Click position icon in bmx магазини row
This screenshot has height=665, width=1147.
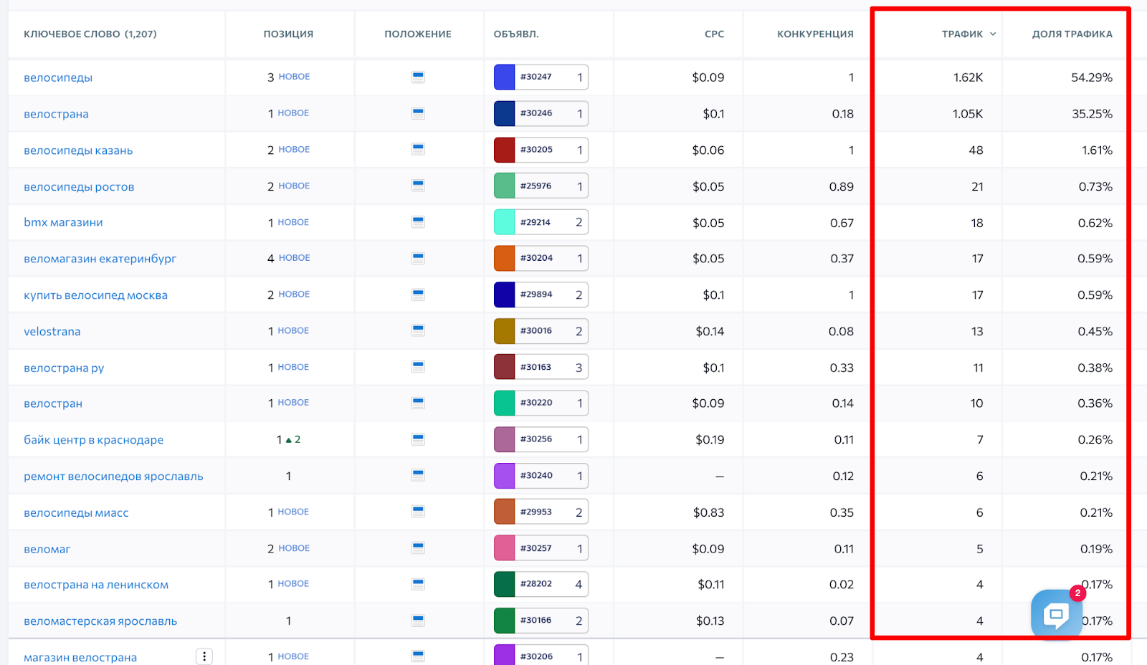pos(418,222)
